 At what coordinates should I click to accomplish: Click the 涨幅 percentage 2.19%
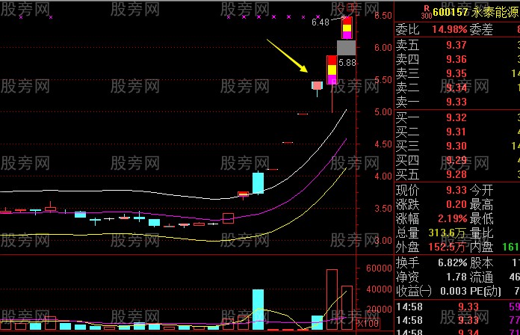click(x=452, y=218)
